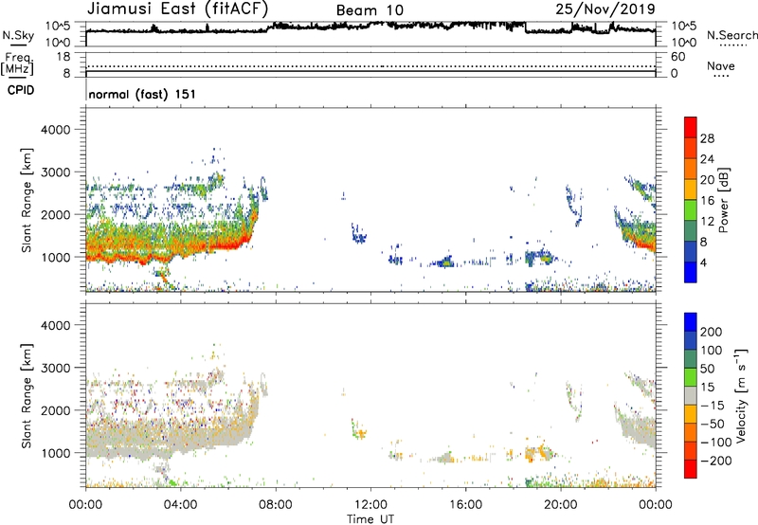Screen dimensions: 758x525
Task: Click the 'Beam 10' label
Action: pos(370,10)
